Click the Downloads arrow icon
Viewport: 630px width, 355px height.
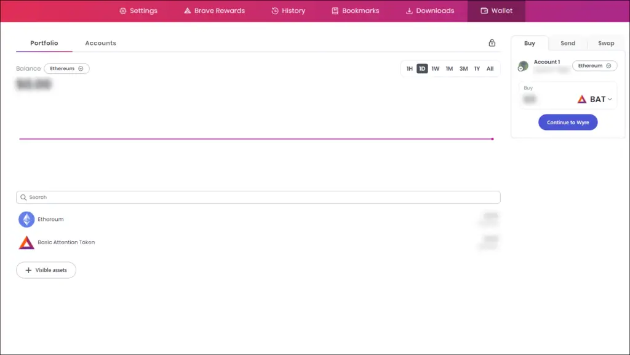(x=409, y=11)
